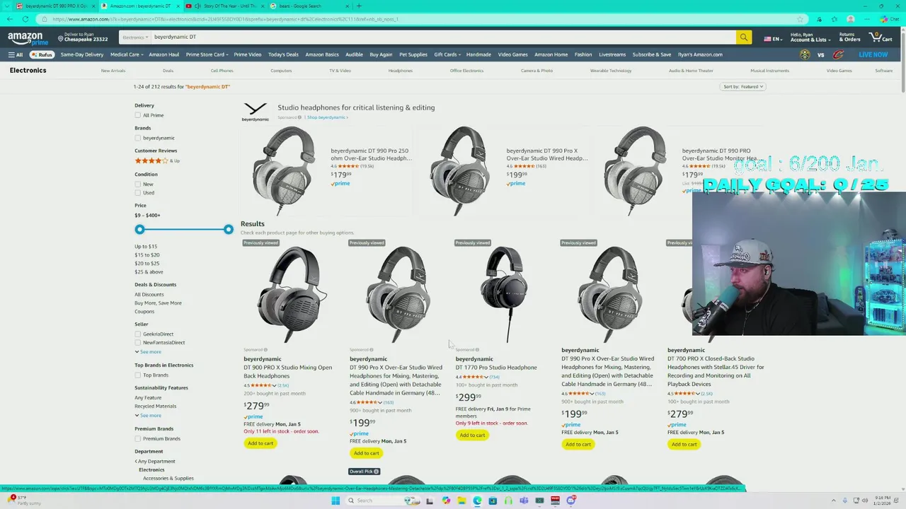The width and height of the screenshot is (906, 509).
Task: Open the Rufus assistant
Action: (x=42, y=54)
